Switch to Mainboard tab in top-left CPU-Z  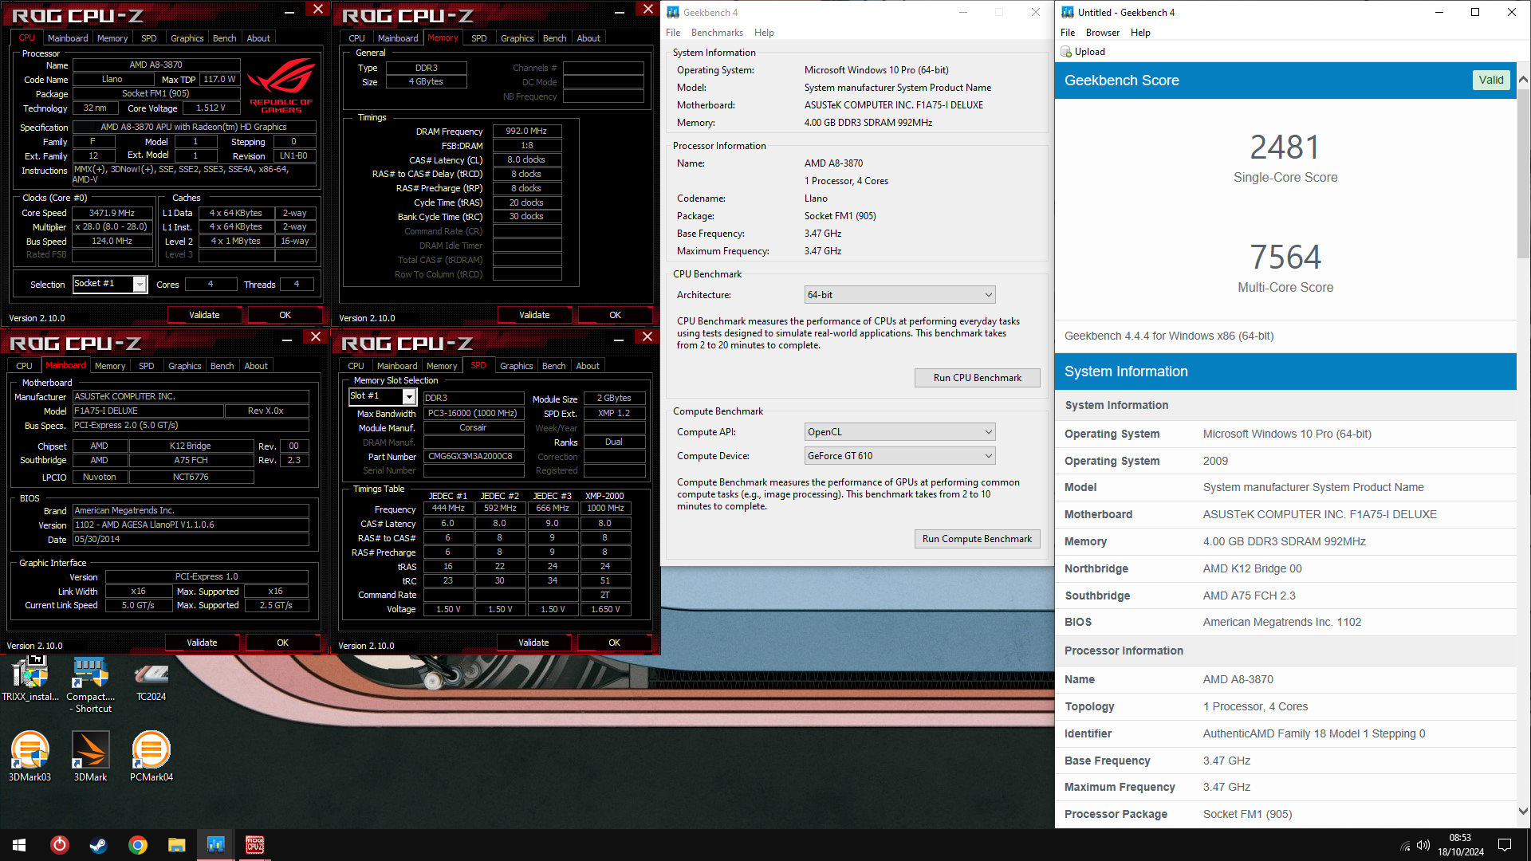68,38
